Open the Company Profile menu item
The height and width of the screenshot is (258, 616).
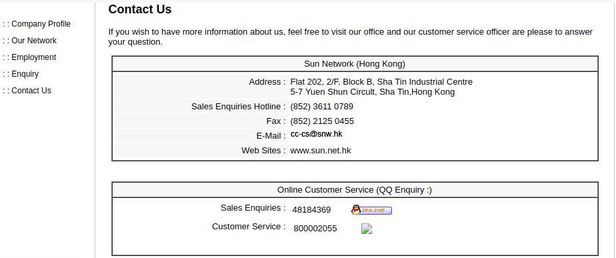36,24
